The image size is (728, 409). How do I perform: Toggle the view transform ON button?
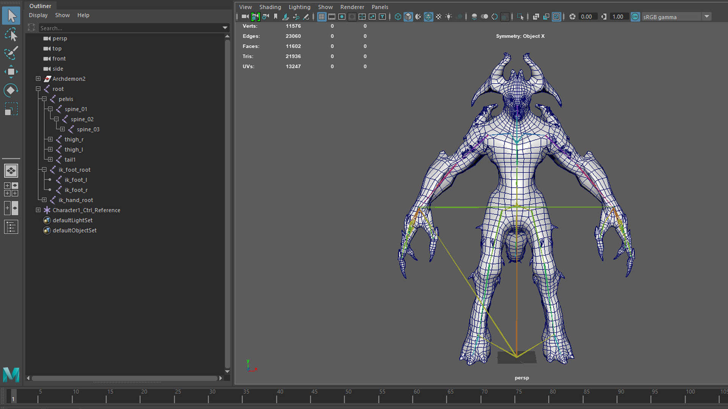point(635,17)
